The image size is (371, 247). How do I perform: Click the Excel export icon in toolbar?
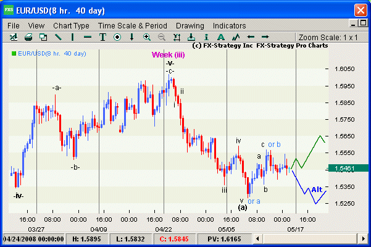tap(14, 37)
